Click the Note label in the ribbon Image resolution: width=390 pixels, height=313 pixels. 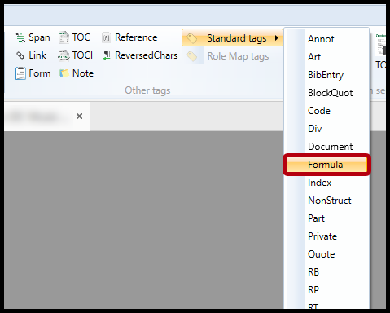(83, 73)
